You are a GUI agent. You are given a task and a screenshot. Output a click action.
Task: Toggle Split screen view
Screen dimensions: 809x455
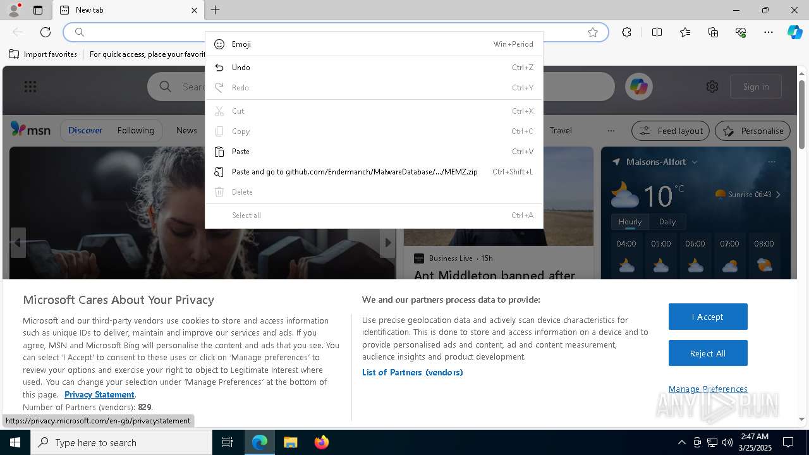pyautogui.click(x=657, y=32)
